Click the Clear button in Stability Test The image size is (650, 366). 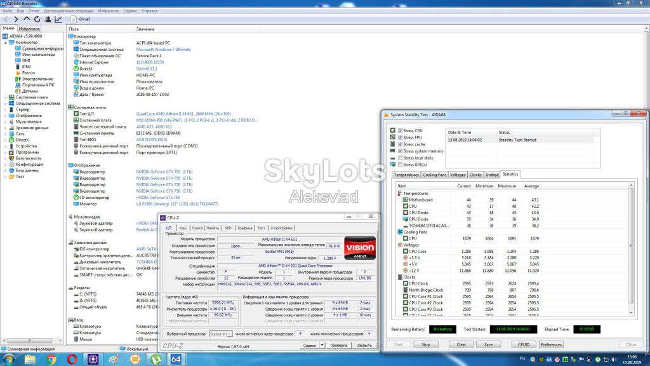[461, 344]
